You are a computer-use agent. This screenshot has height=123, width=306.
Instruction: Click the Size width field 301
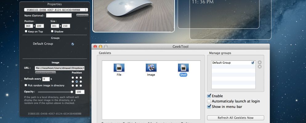click(55, 26)
